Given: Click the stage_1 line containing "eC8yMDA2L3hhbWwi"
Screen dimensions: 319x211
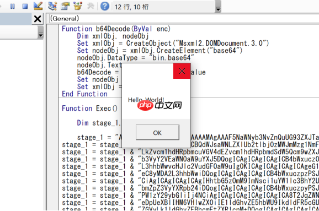Looking at the screenshot, I should [190, 174].
